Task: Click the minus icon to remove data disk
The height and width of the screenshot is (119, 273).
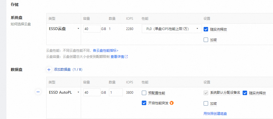Action: pos(38,92)
